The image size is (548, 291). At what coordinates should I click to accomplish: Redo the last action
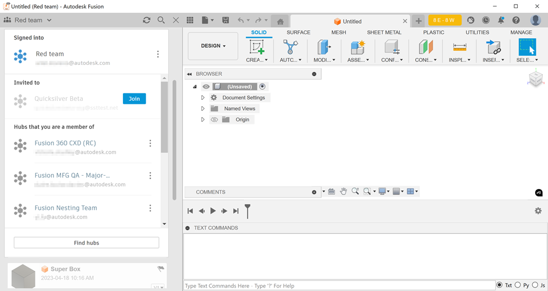click(258, 20)
